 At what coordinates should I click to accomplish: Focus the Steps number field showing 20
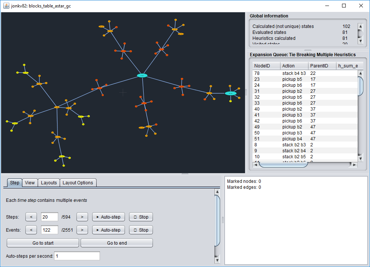click(x=50, y=217)
